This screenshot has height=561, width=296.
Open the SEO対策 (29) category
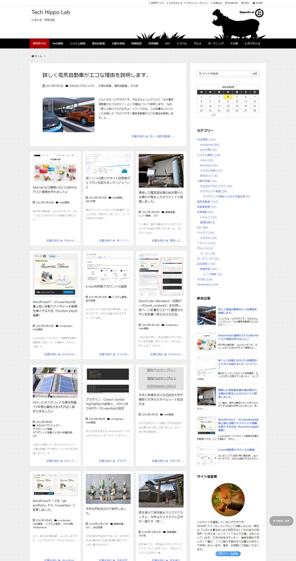(x=208, y=150)
